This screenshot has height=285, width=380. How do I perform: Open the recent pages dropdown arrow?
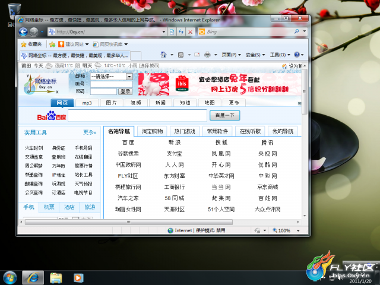42,31
